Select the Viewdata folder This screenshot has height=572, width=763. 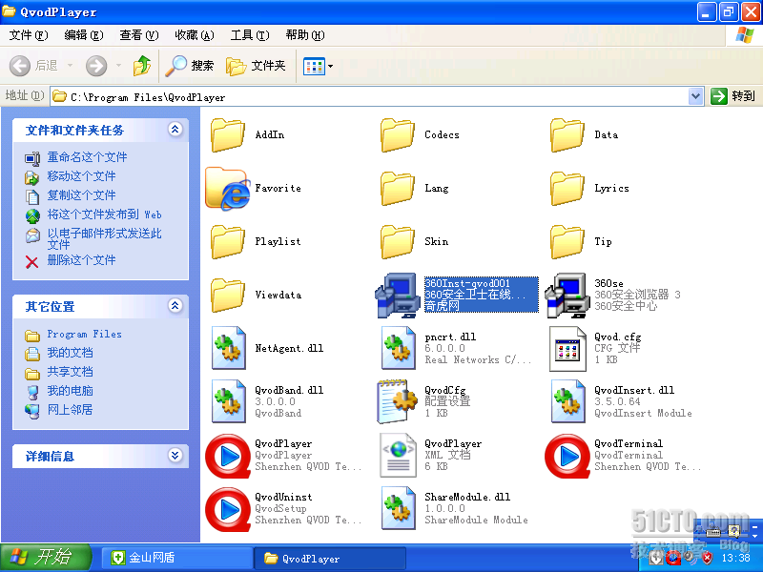(x=227, y=296)
